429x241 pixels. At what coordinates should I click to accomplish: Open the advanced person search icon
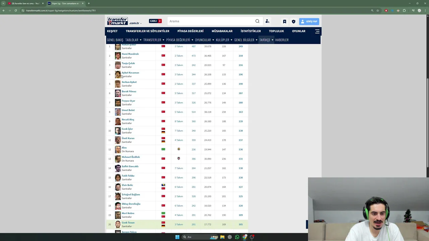tap(267, 21)
